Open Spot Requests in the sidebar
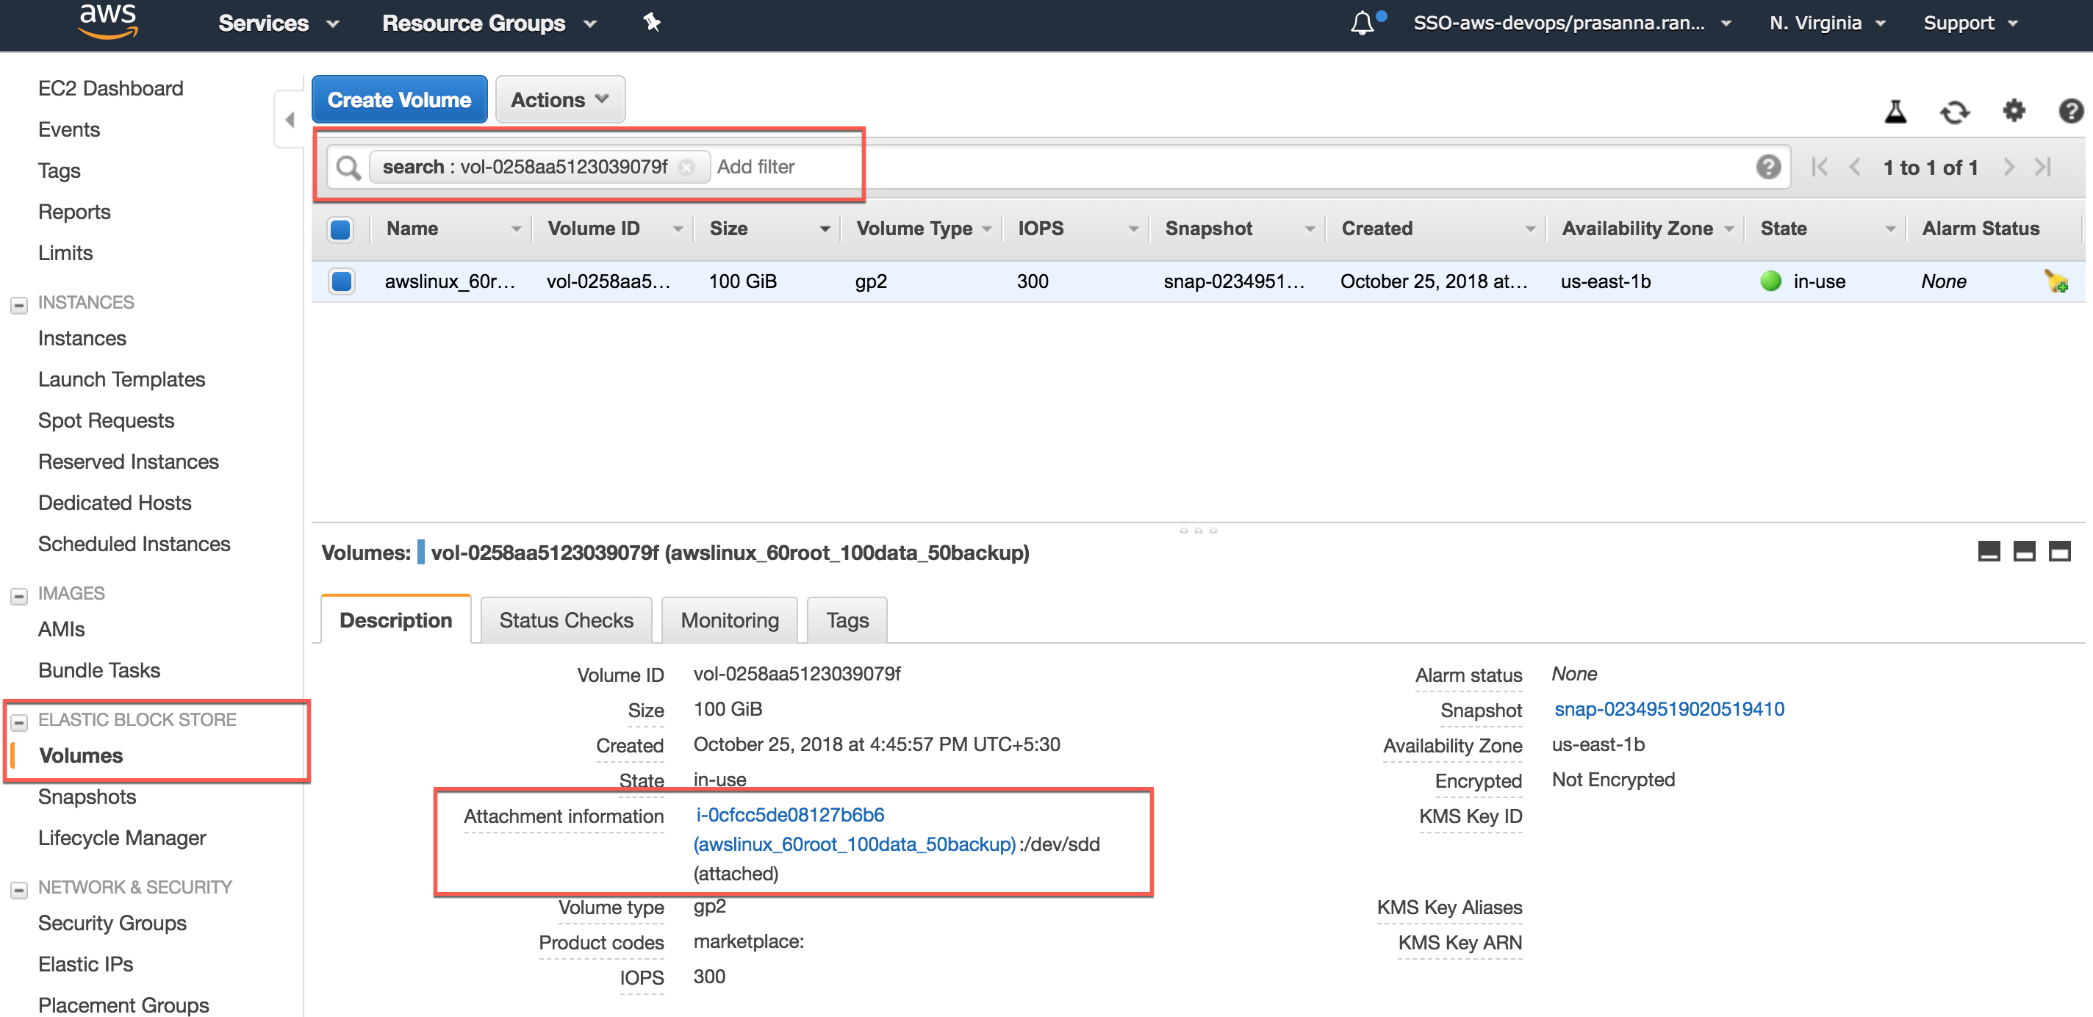This screenshot has height=1017, width=2093. pyautogui.click(x=107, y=421)
